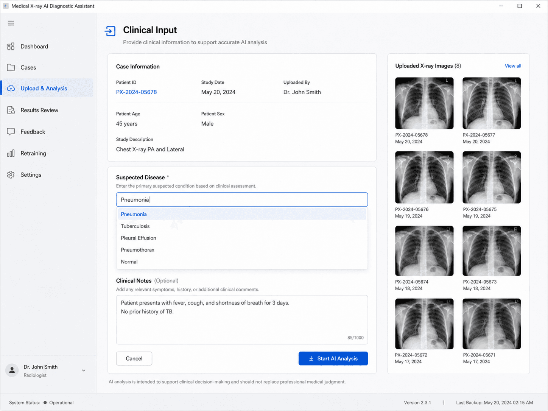Click the Suspected Disease input field
This screenshot has height=411, width=548.
[x=242, y=199]
